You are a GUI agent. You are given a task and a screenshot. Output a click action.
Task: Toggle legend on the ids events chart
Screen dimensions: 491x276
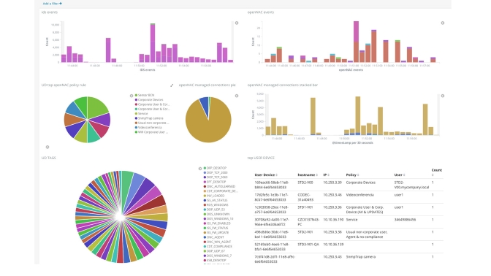[237, 23]
